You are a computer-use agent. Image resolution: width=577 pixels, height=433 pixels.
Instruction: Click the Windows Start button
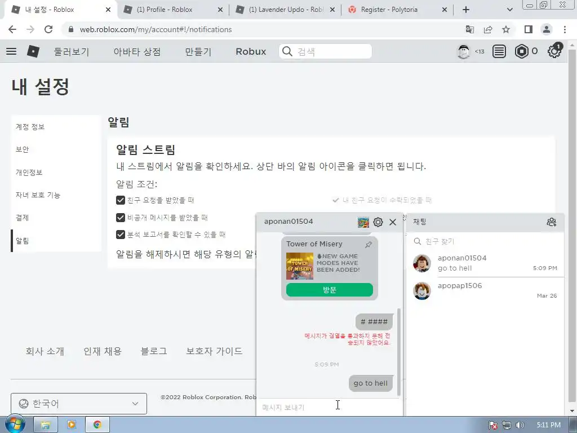(x=15, y=425)
